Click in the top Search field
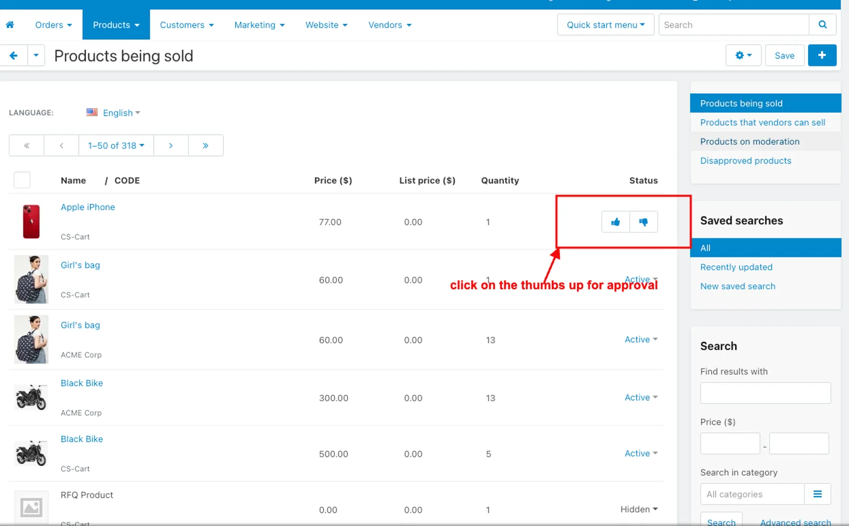849x526 pixels. pos(734,24)
